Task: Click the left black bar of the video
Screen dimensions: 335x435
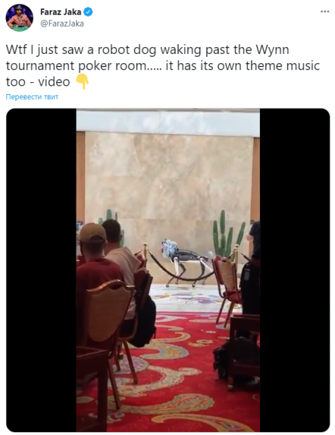Action: [41, 270]
